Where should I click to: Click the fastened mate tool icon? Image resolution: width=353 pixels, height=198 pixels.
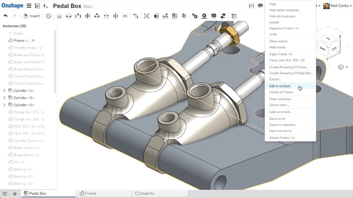point(59,16)
